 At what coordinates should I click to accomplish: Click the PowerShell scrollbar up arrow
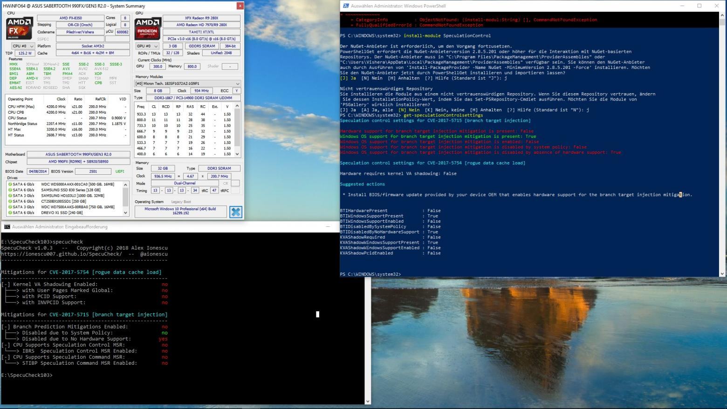(x=722, y=15)
